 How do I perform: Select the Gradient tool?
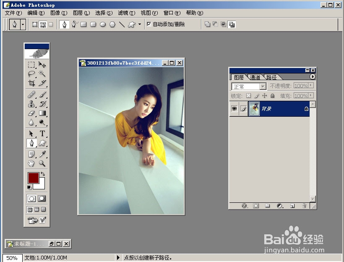(42, 113)
